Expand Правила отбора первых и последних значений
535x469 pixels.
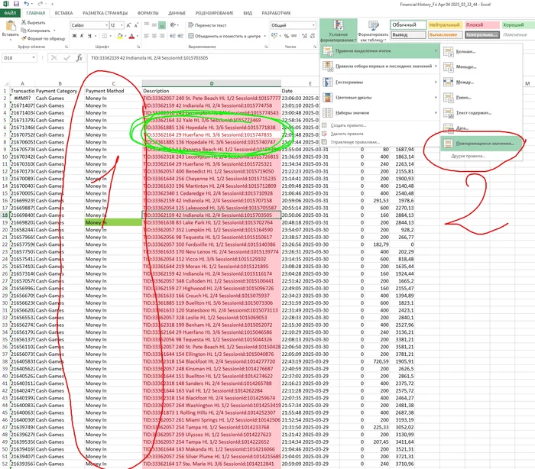click(380, 66)
